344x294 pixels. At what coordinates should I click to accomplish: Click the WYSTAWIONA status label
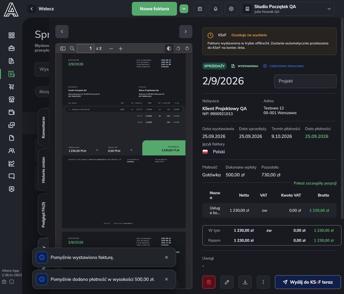[245, 66]
